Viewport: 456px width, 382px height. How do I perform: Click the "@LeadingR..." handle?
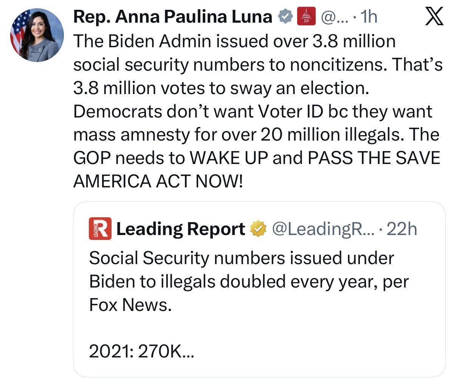[x=323, y=229]
